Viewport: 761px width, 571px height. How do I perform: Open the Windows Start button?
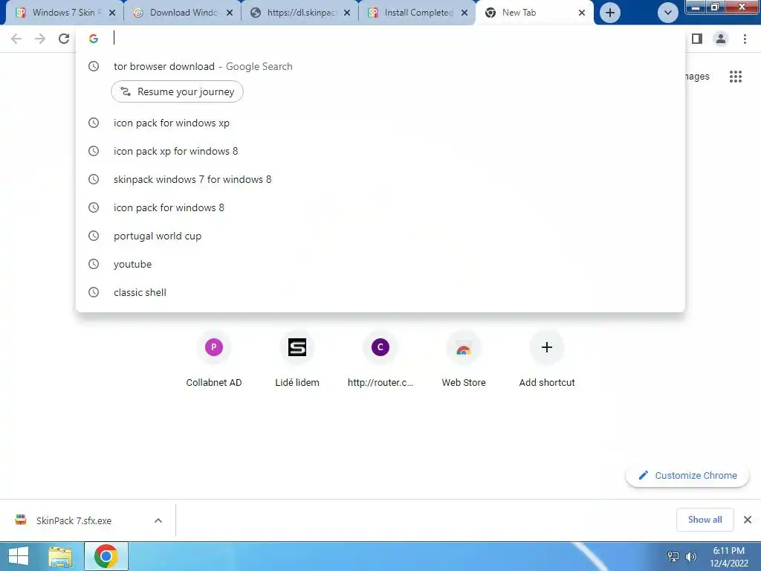click(x=19, y=556)
